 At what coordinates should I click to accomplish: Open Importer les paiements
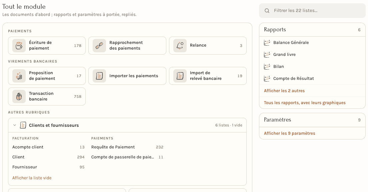click(127, 76)
